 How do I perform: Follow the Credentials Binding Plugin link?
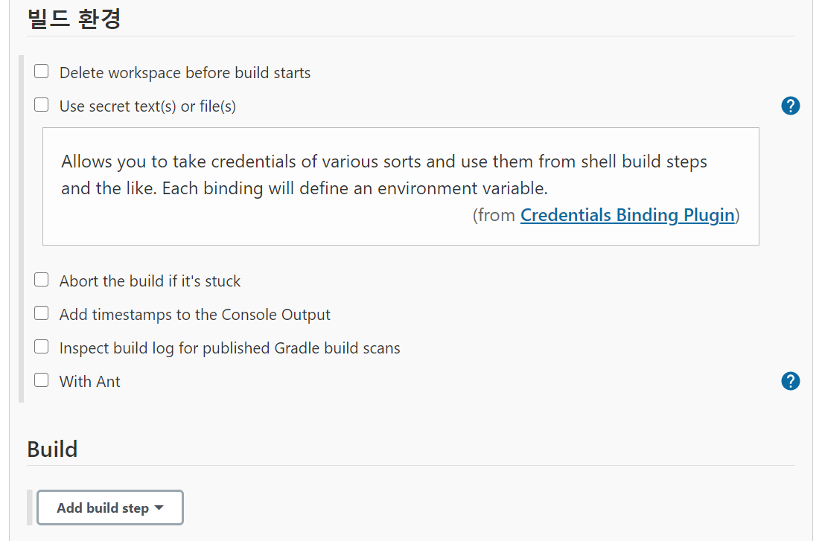click(628, 215)
